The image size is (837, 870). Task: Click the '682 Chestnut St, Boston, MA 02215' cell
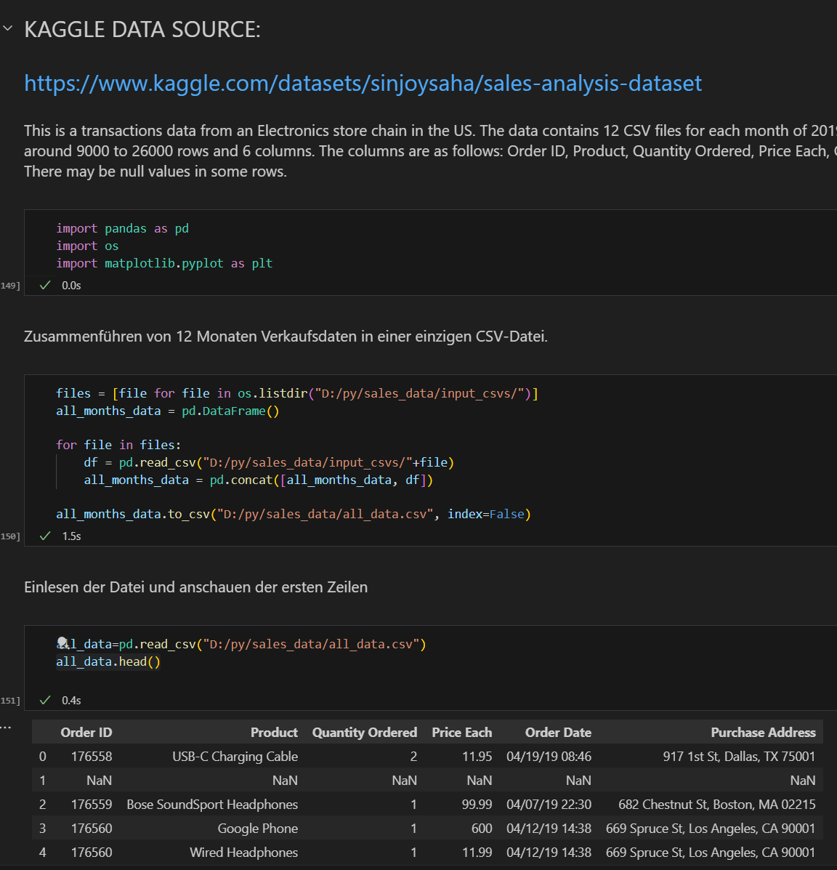(x=717, y=805)
